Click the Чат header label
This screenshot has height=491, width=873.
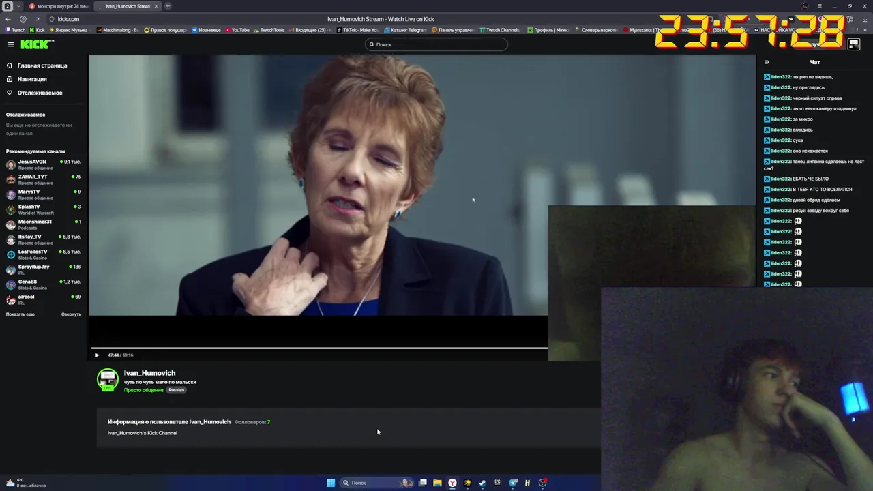coord(815,62)
